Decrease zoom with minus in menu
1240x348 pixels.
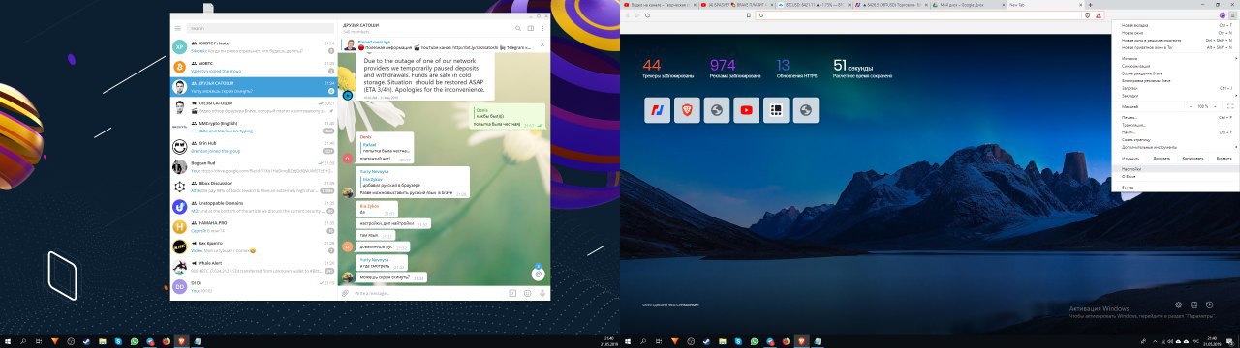click(x=1191, y=106)
